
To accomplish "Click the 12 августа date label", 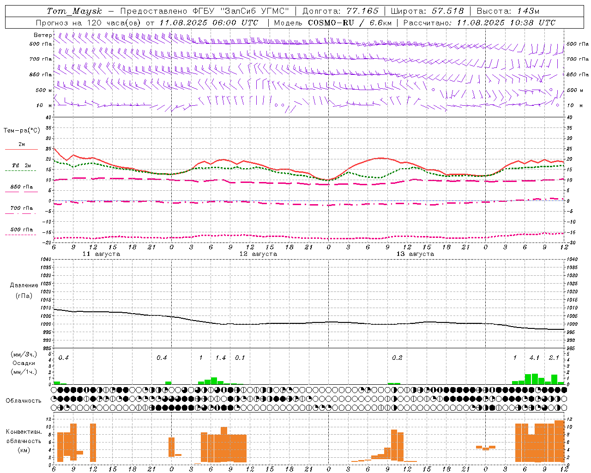I will (x=258, y=254).
